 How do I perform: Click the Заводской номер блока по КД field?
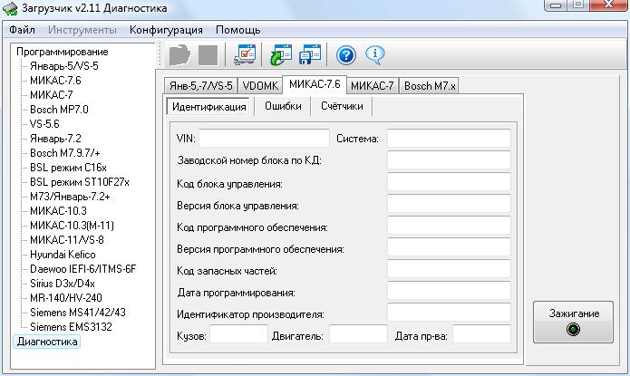(450, 159)
